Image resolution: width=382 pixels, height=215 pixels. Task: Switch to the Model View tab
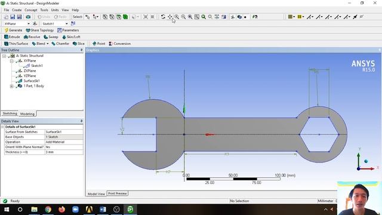[96, 193]
